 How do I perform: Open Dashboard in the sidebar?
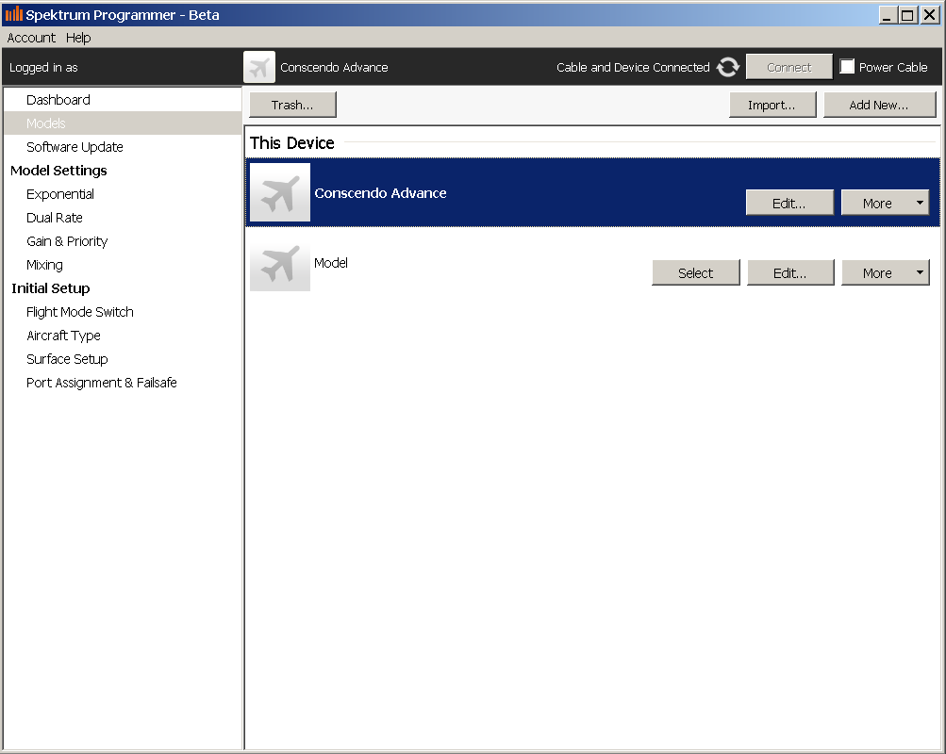click(x=58, y=100)
